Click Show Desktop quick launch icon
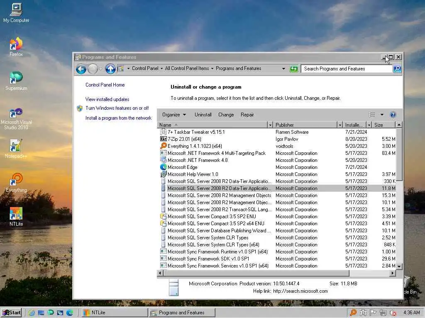The width and height of the screenshot is (425, 318). coord(41,313)
